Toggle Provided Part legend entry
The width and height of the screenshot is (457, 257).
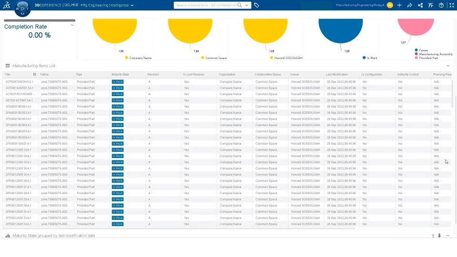click(427, 58)
